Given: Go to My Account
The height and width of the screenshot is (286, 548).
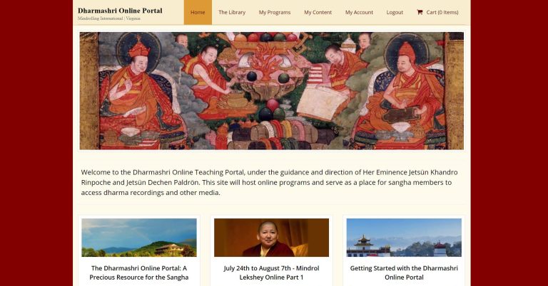Looking at the screenshot, I should pyautogui.click(x=359, y=12).
